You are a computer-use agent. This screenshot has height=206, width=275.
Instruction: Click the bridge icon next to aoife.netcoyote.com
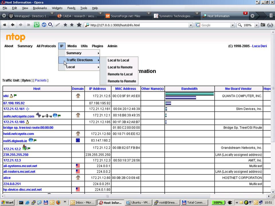click(x=47, y=116)
